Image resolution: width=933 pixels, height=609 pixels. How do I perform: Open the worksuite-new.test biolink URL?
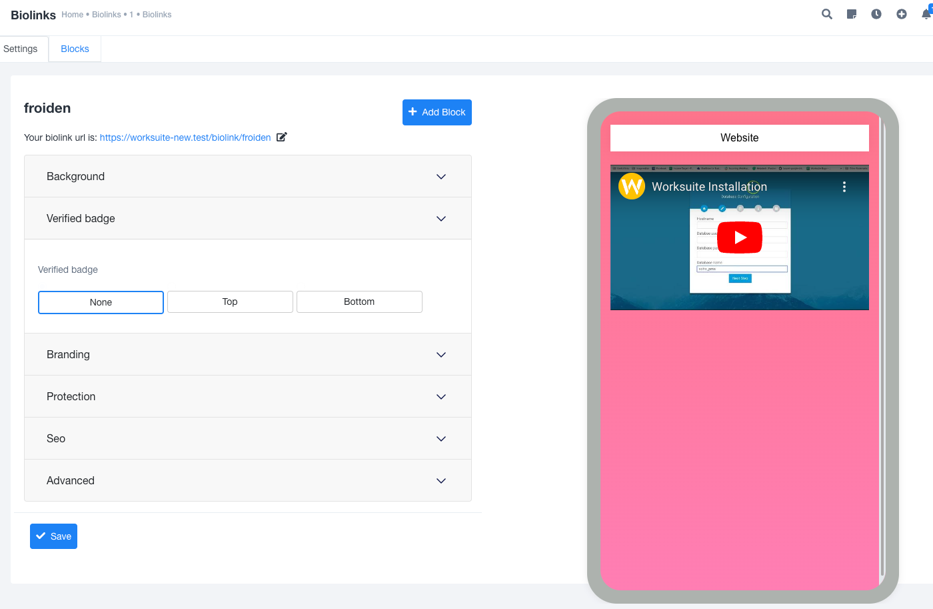(185, 137)
